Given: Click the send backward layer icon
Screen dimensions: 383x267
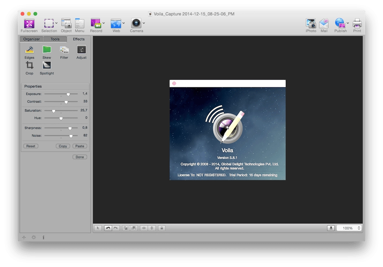Looking at the screenshot, I should 134,228.
